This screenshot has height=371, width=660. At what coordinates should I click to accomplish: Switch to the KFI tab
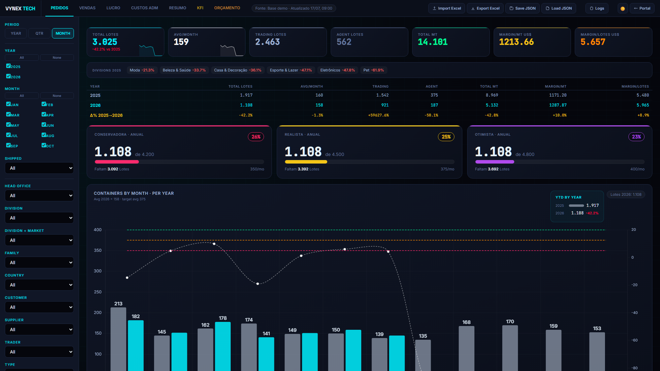[200, 8]
